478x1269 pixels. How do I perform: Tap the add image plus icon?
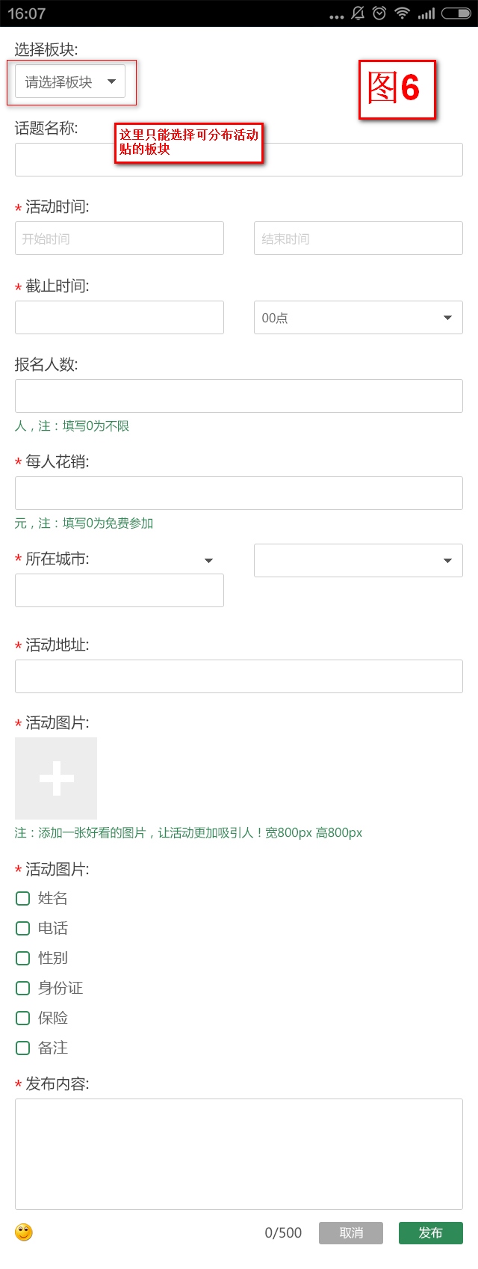tap(56, 778)
